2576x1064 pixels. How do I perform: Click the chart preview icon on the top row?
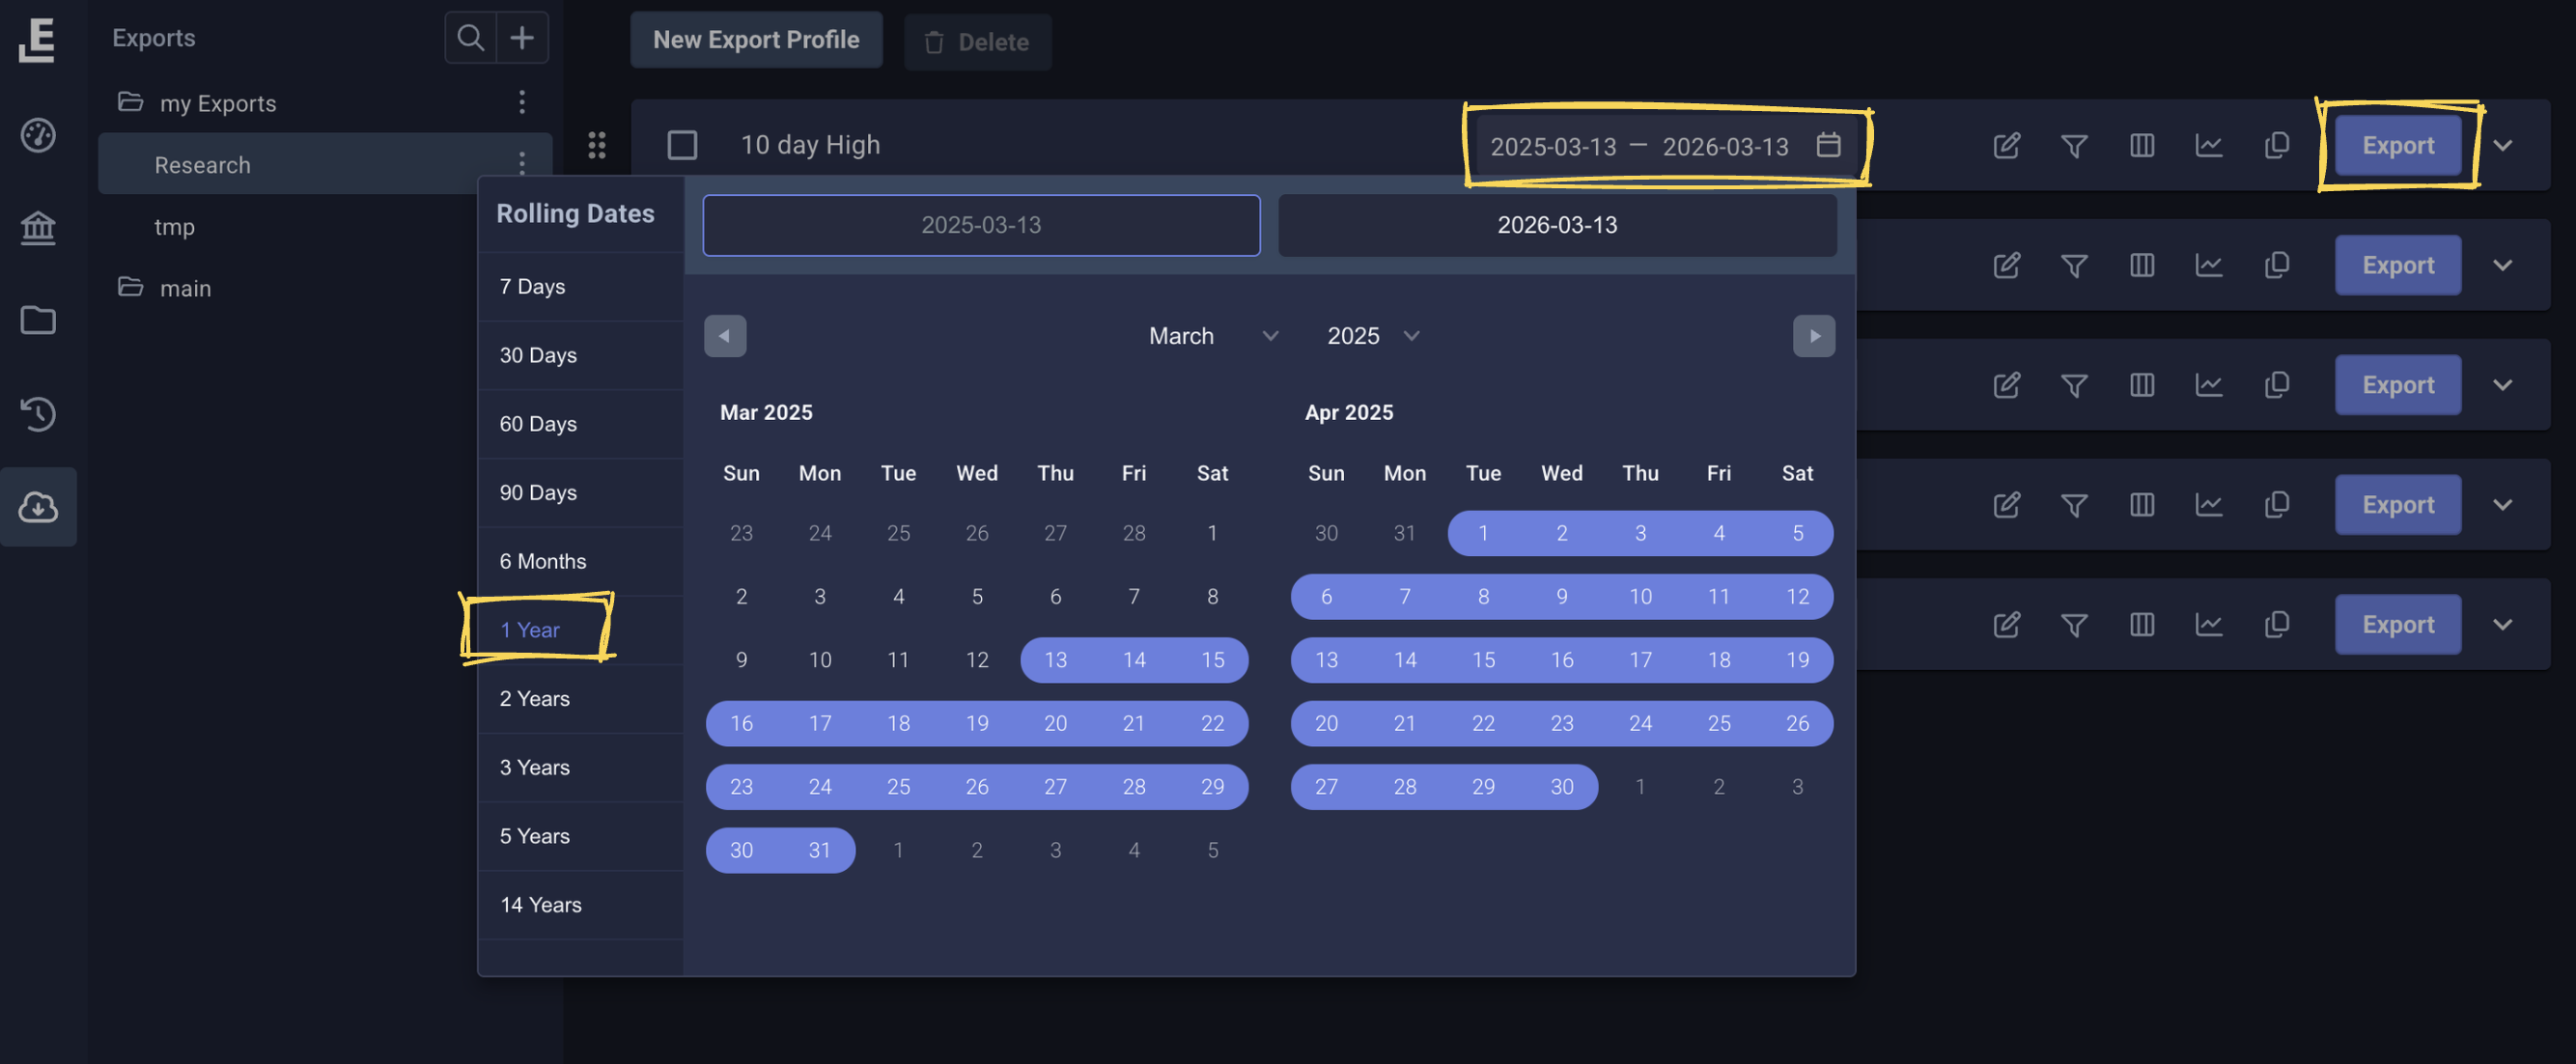click(x=2210, y=145)
